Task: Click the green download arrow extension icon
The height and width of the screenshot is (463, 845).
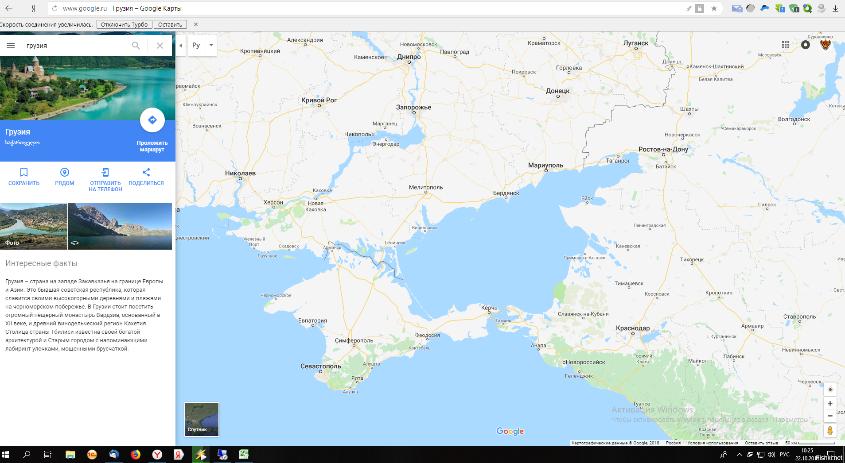Action: (780, 8)
